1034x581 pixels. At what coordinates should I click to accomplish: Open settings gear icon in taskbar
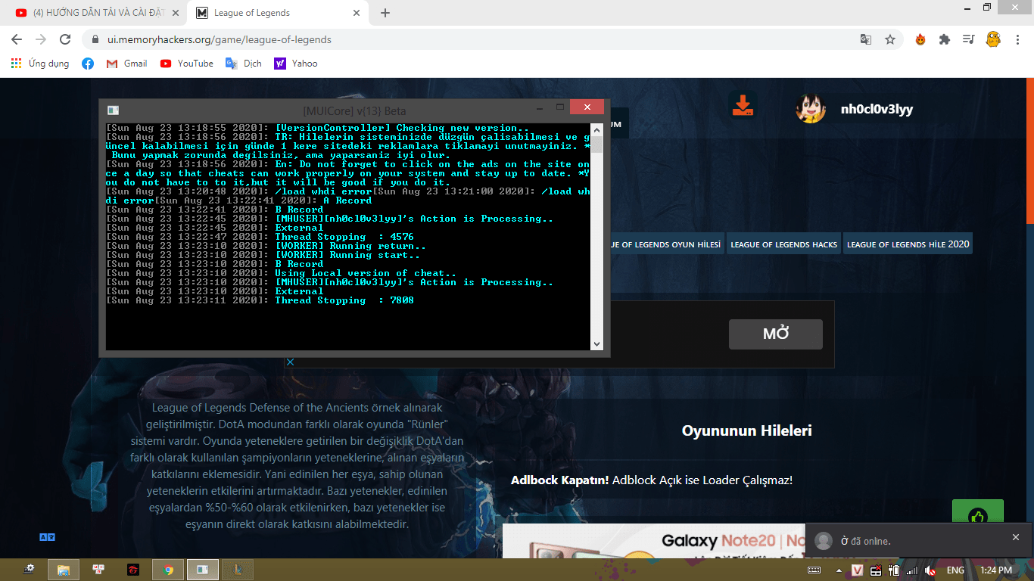tap(29, 570)
